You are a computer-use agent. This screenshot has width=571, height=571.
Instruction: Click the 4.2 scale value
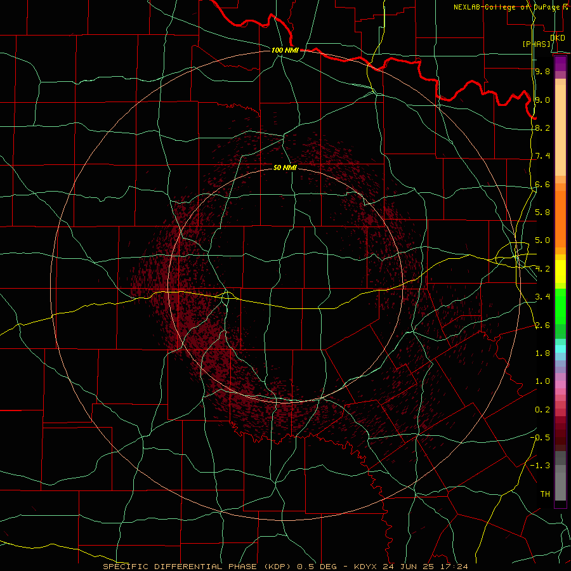pyautogui.click(x=542, y=269)
